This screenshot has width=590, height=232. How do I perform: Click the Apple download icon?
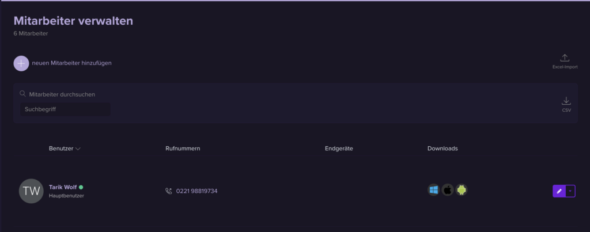(x=448, y=190)
